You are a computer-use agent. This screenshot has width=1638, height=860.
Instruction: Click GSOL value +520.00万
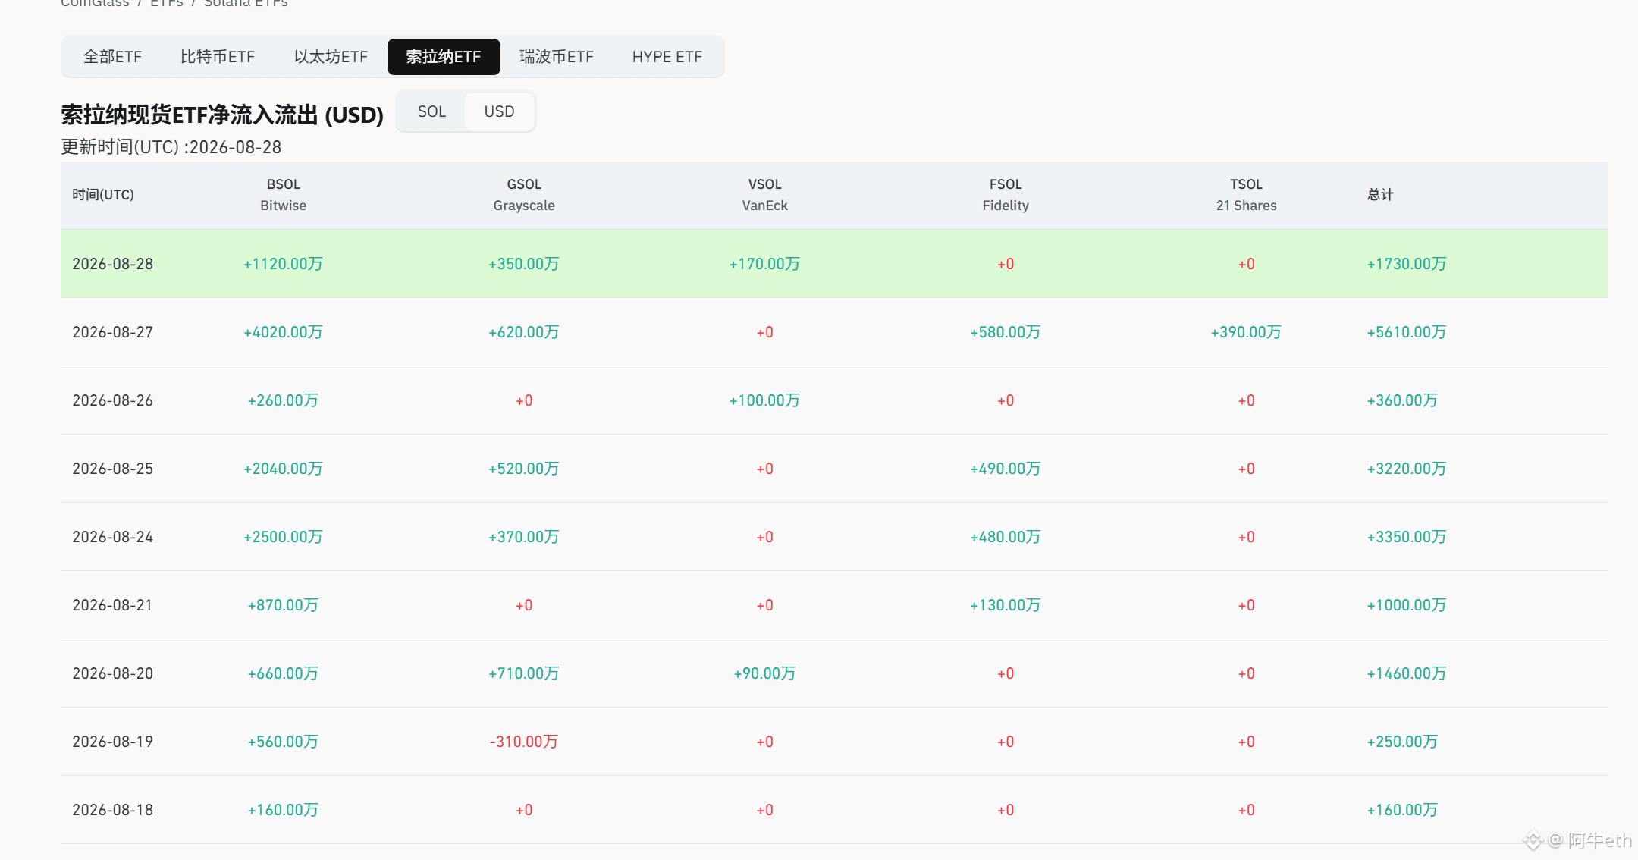(524, 469)
